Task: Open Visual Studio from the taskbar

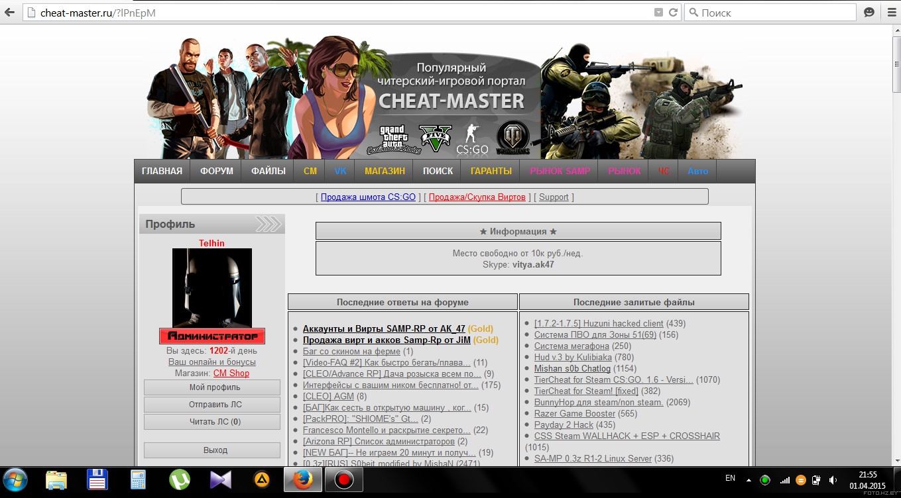Action: (x=220, y=479)
